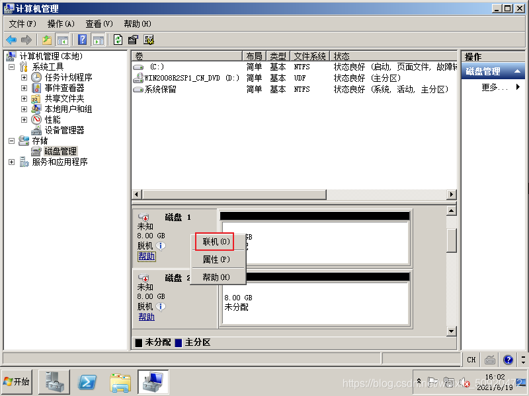Screen dimensions: 529x396
Task: Select Computer Management (本地) root node
Action: click(x=51, y=56)
